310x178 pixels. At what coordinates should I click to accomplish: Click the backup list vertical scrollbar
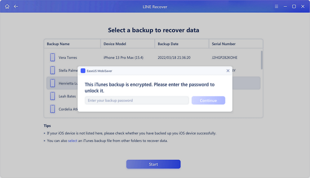tap(262, 60)
